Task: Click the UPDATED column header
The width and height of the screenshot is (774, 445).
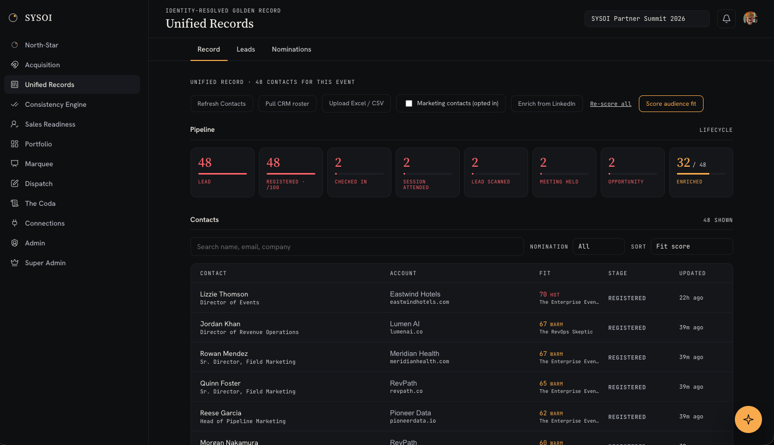Action: pyautogui.click(x=692, y=274)
